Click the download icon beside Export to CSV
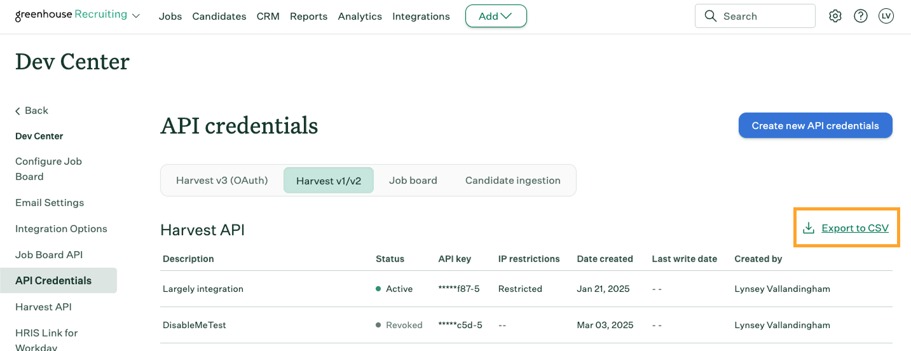911x351 pixels. pyautogui.click(x=809, y=228)
